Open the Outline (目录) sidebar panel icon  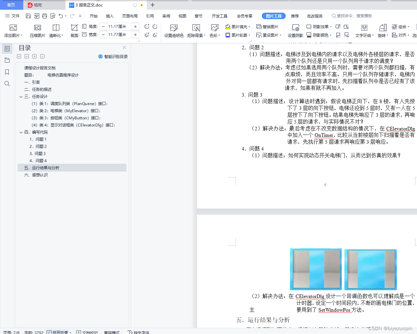pos(7,49)
